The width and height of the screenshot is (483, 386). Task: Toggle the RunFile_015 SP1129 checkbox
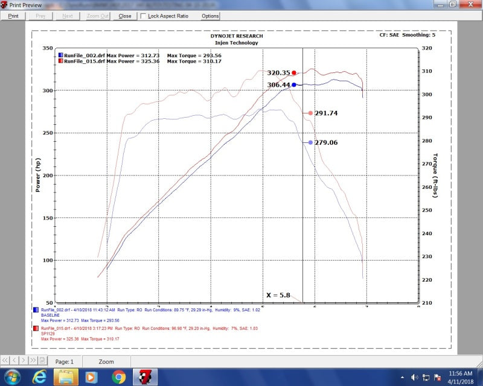click(x=36, y=329)
